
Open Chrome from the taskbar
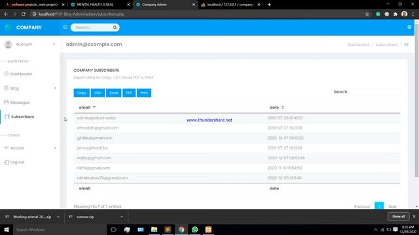(181, 230)
